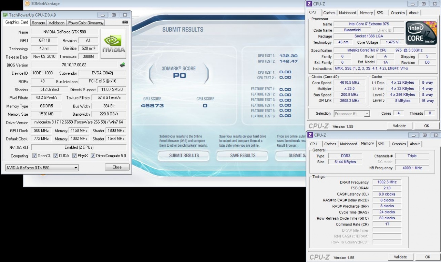Open the NVIDIA GeForce GTX 580 dropdown
This screenshot has height=262, width=441.
[x=42, y=168]
